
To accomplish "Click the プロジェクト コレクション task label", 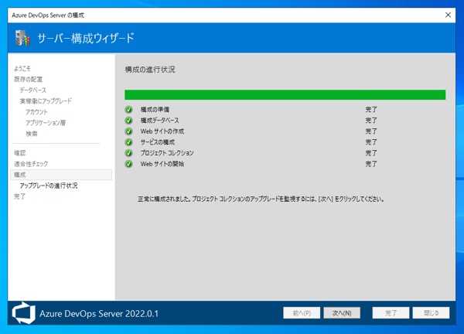I will tap(167, 153).
